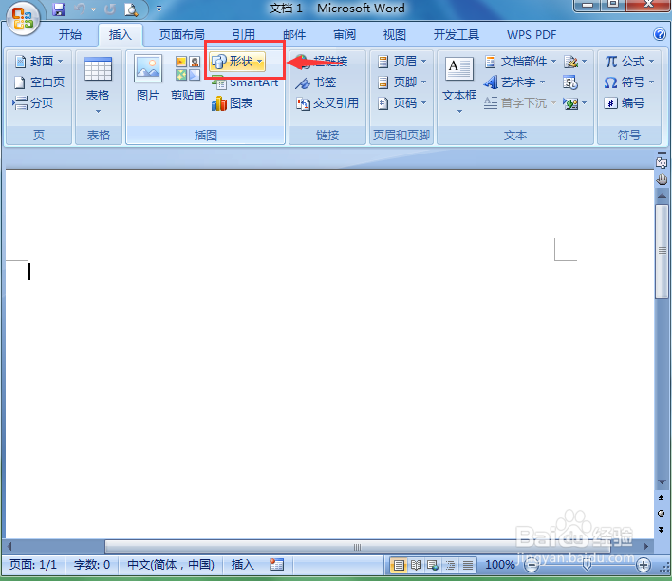Switch to Full Screen Reading view
Image resolution: width=672 pixels, height=581 pixels.
tap(416, 566)
